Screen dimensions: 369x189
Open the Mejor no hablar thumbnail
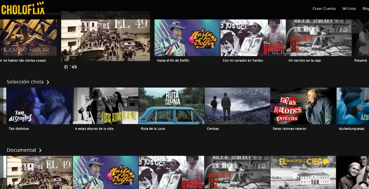(x=28, y=37)
